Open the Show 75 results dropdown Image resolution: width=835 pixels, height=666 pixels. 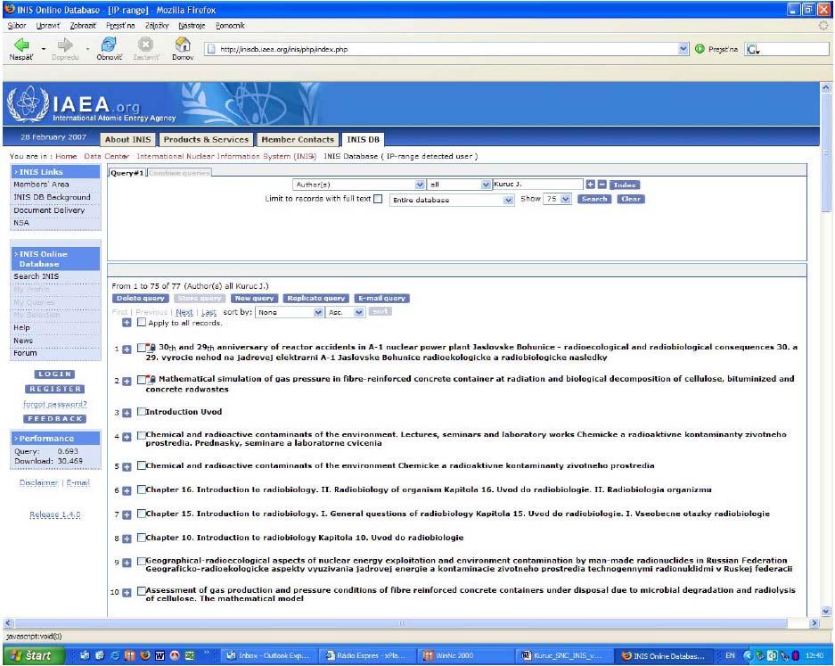pos(556,199)
